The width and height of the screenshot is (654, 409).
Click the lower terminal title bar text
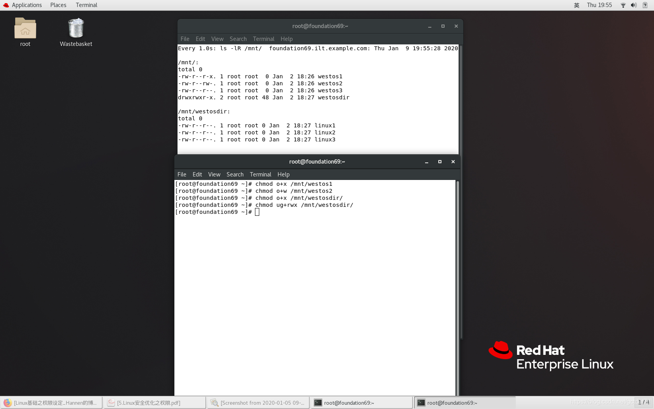(317, 162)
